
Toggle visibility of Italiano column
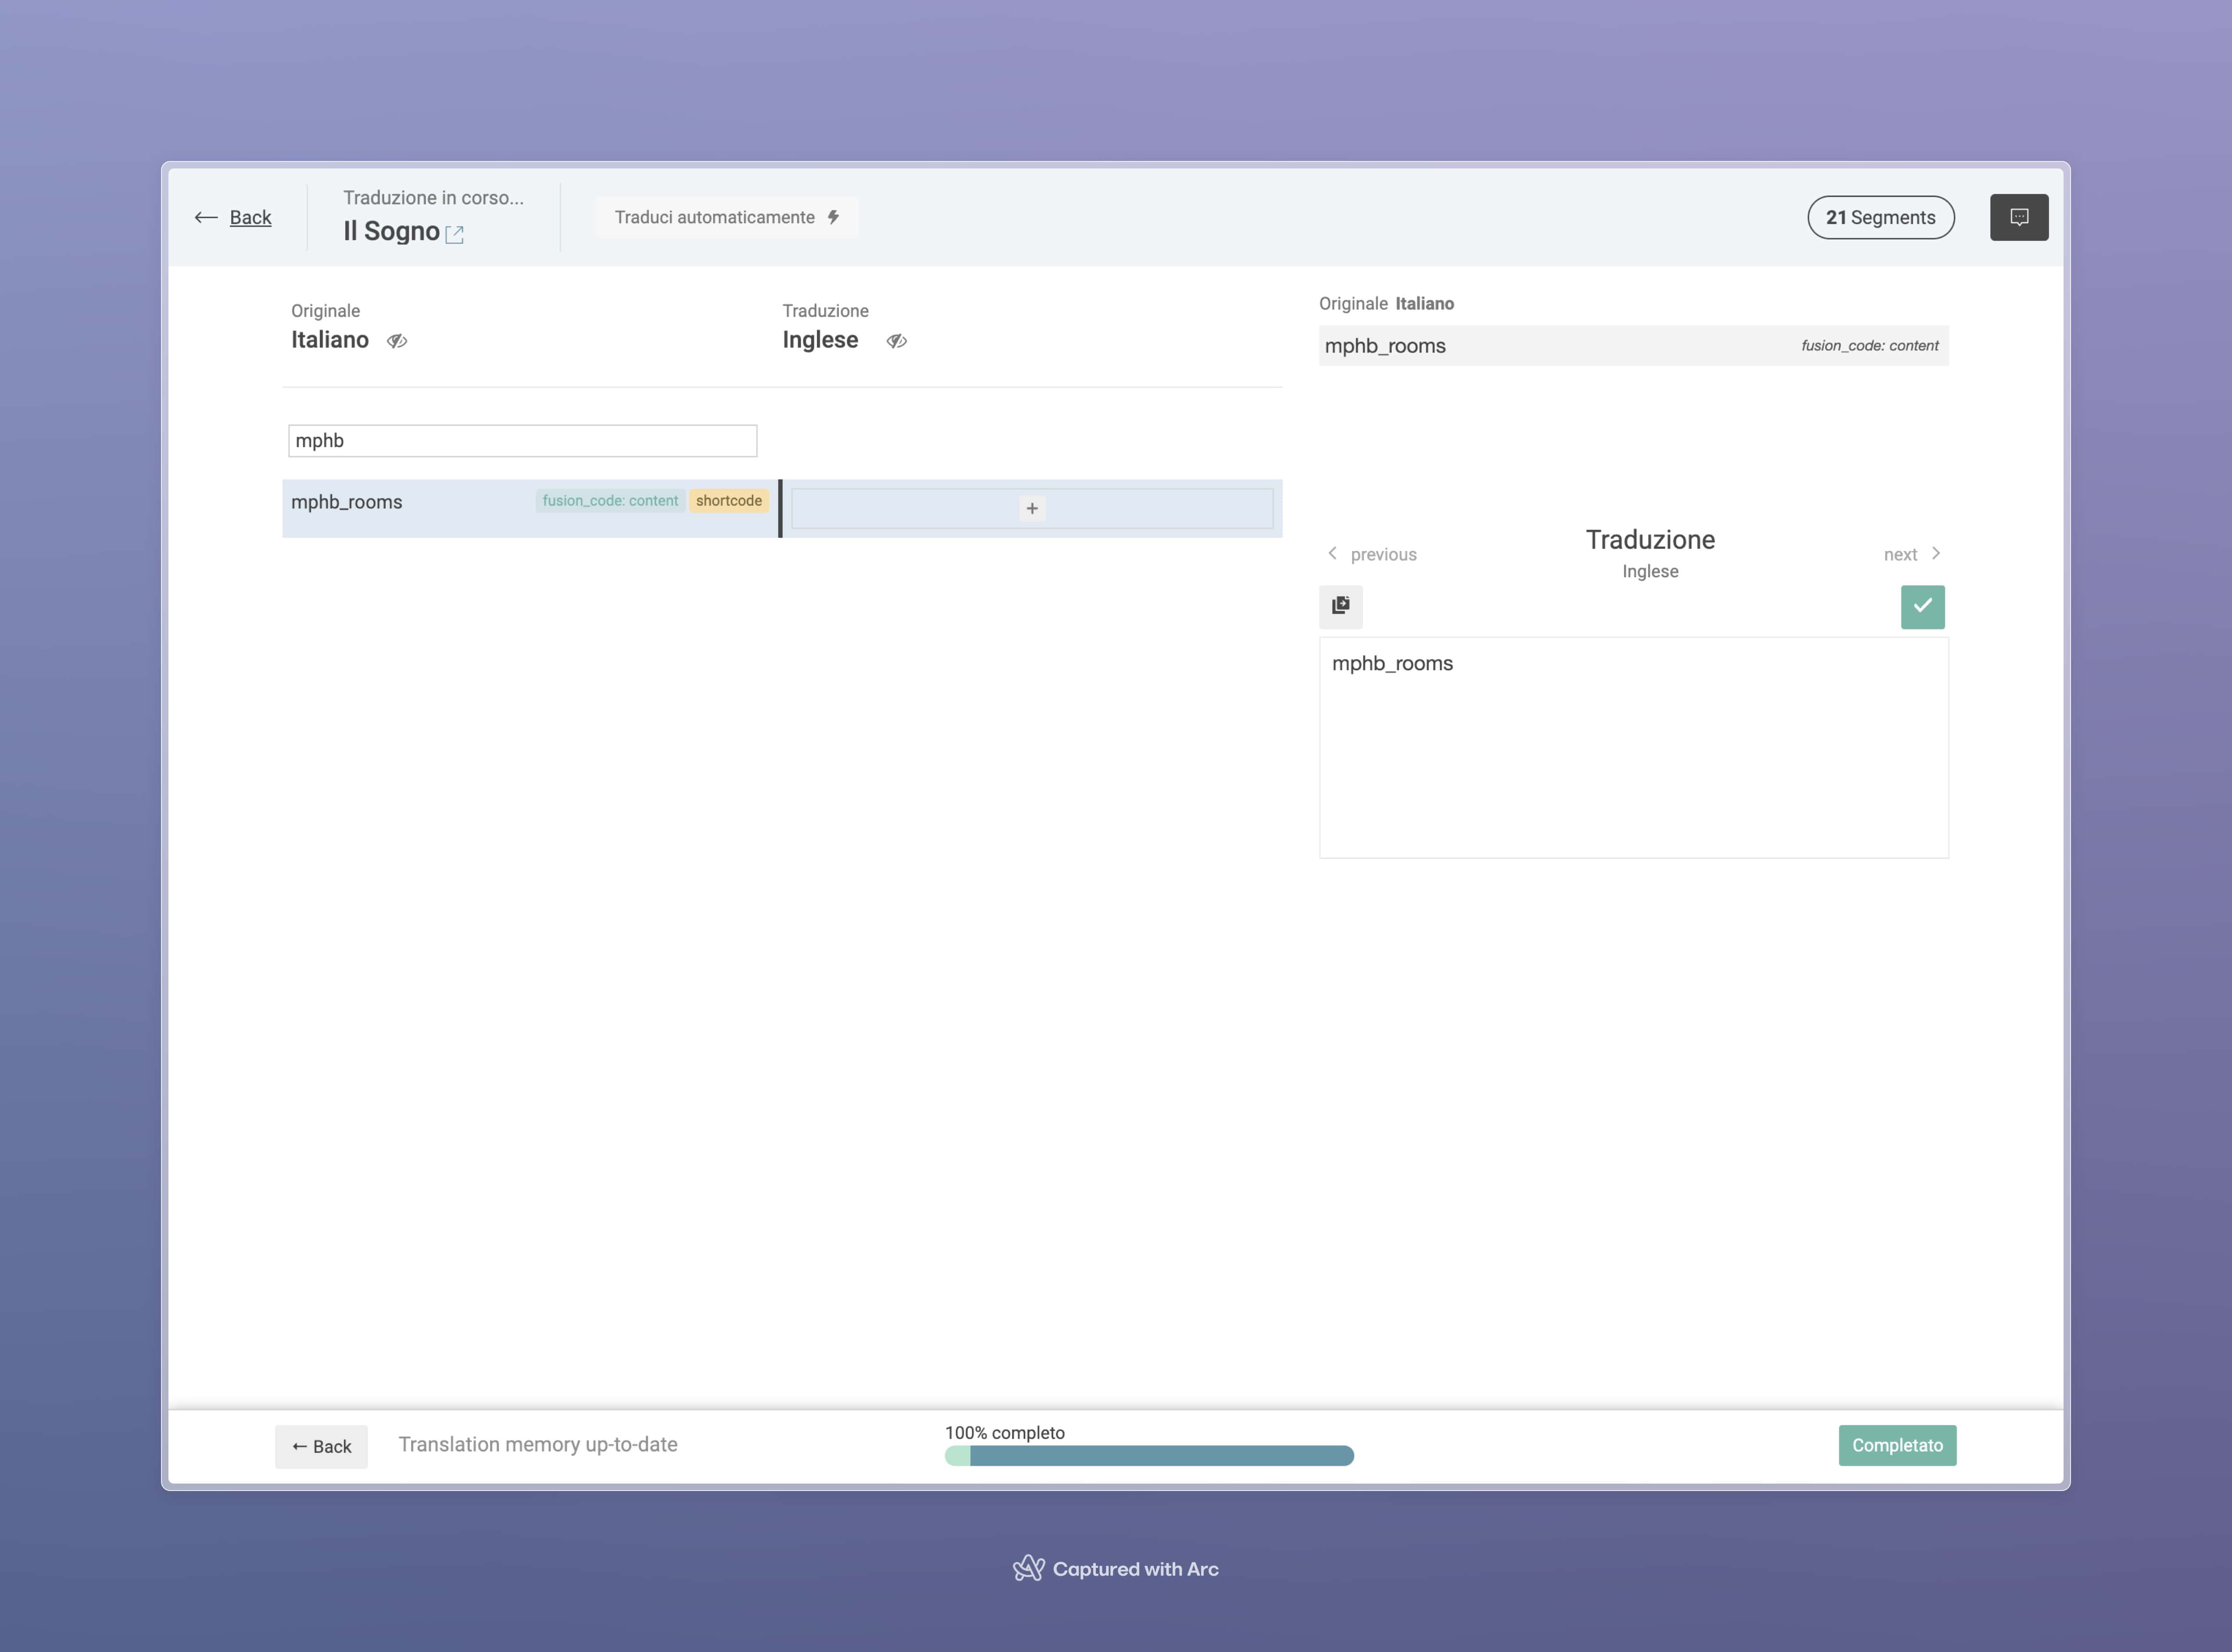pyautogui.click(x=397, y=341)
